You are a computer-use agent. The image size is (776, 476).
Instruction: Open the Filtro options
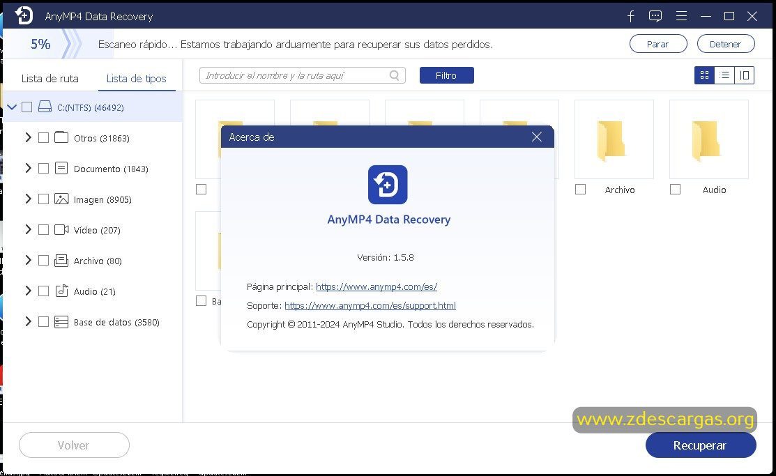pyautogui.click(x=446, y=75)
